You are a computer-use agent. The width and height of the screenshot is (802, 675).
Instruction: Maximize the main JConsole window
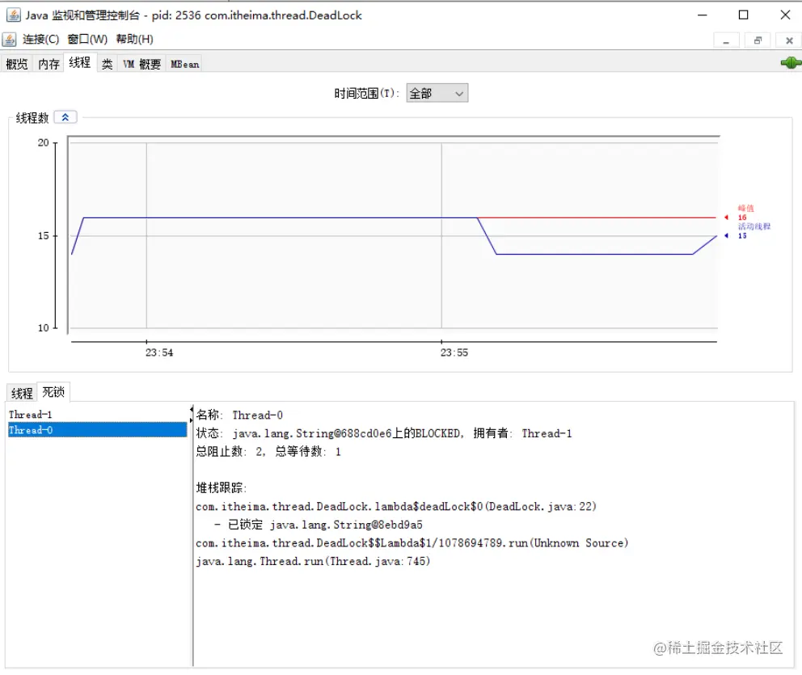tap(743, 15)
